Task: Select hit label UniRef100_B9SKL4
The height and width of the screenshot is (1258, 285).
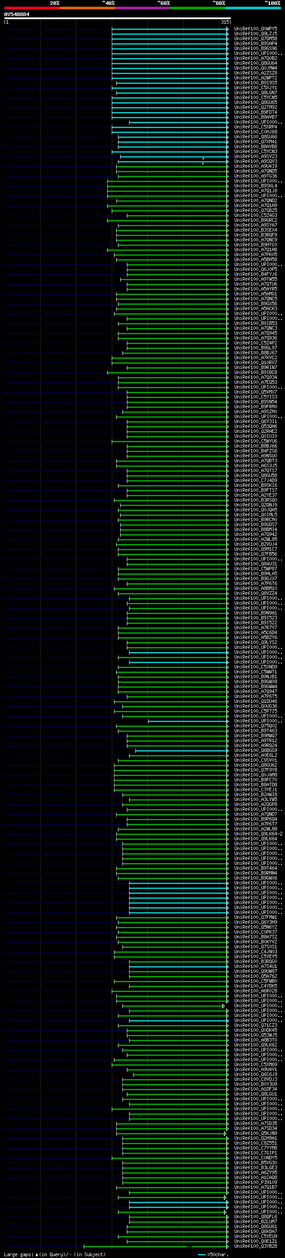Action: (x=256, y=186)
